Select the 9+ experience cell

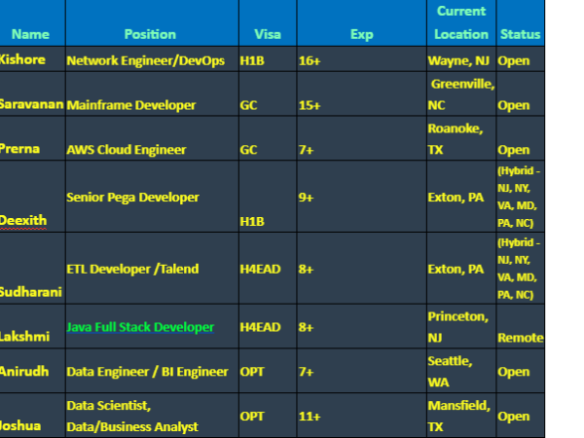tap(362, 197)
